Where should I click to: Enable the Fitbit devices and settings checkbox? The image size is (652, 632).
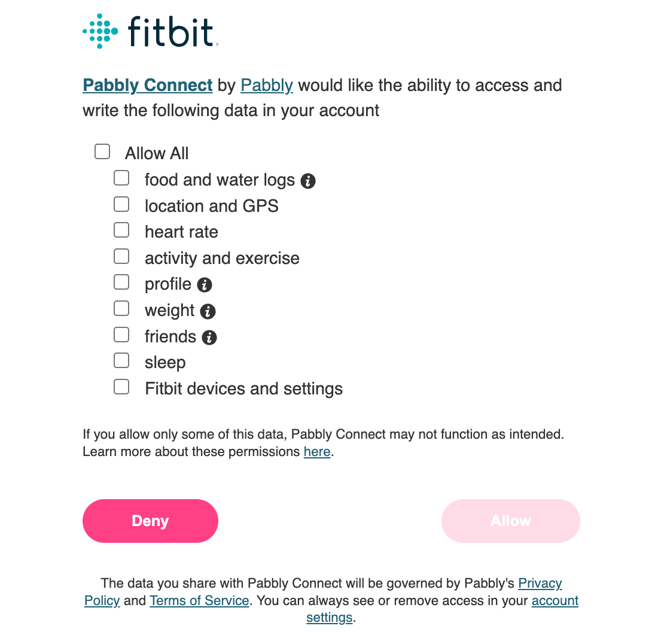(121, 387)
